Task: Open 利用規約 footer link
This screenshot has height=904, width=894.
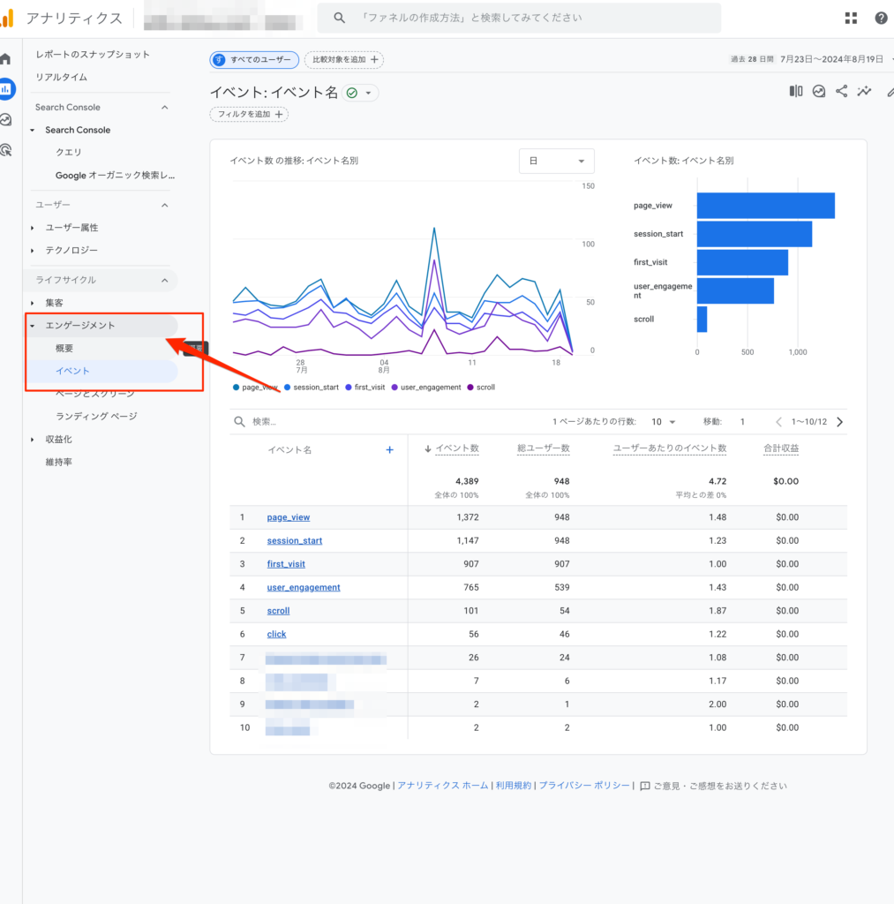Action: pyautogui.click(x=513, y=786)
